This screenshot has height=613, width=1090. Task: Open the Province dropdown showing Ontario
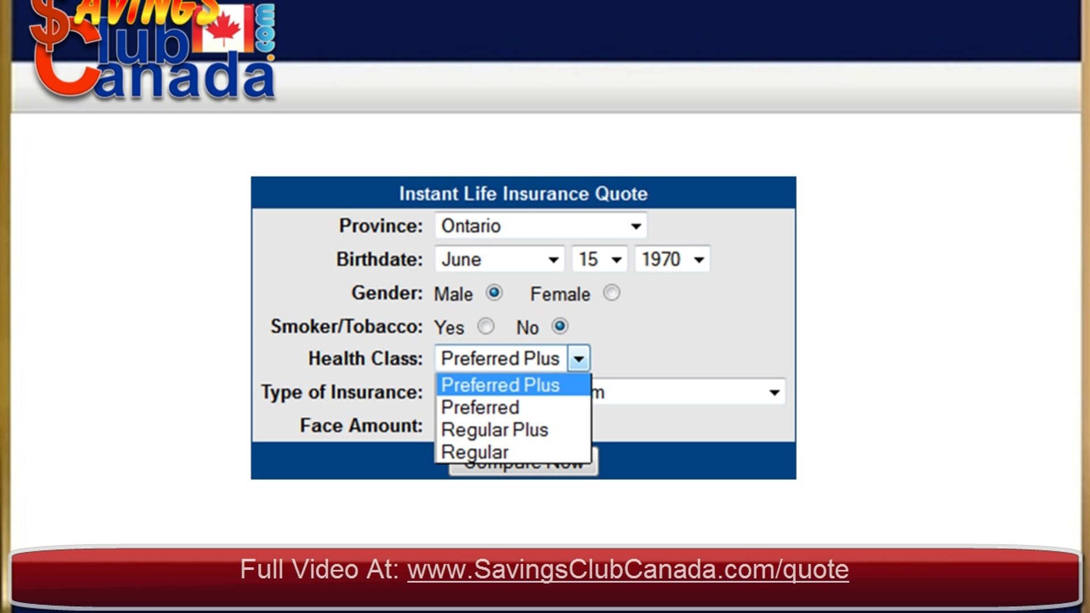pyautogui.click(x=540, y=226)
